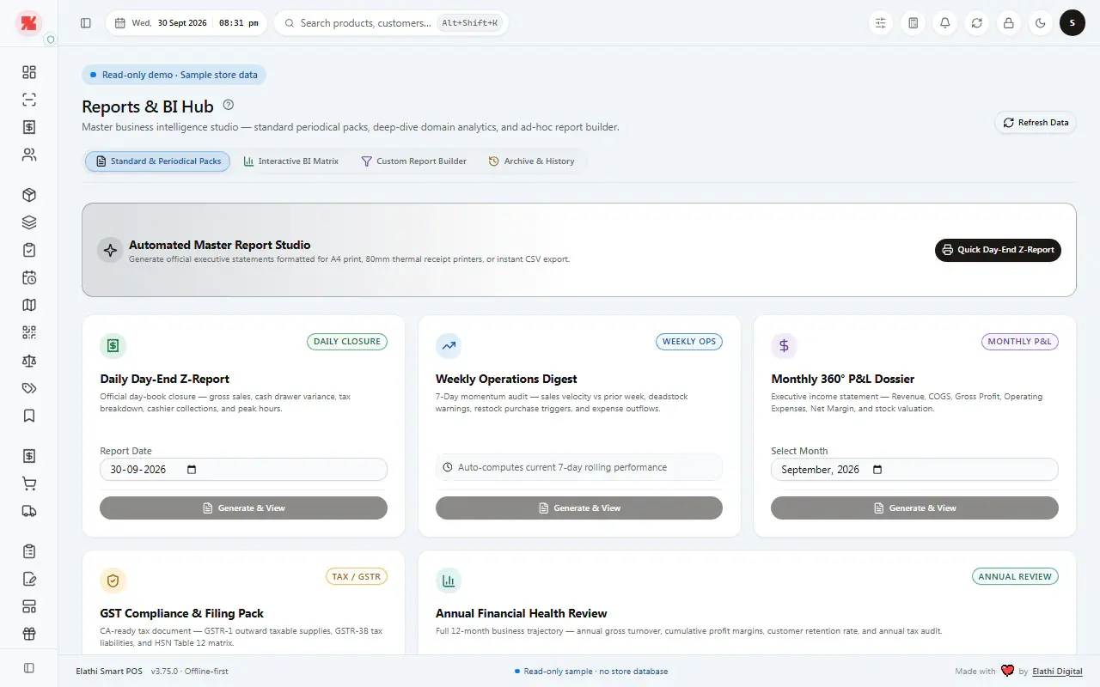Open the barcode scan icon in sidebar

tap(29, 100)
